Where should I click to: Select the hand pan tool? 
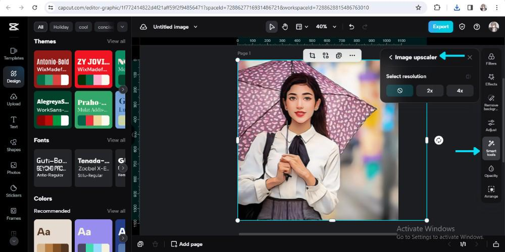(285, 27)
